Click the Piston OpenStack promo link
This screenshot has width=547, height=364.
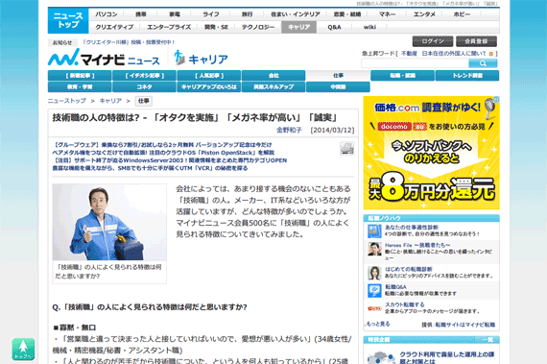click(163, 153)
